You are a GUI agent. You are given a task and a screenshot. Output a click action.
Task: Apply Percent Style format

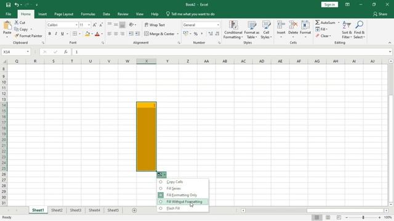(x=196, y=34)
